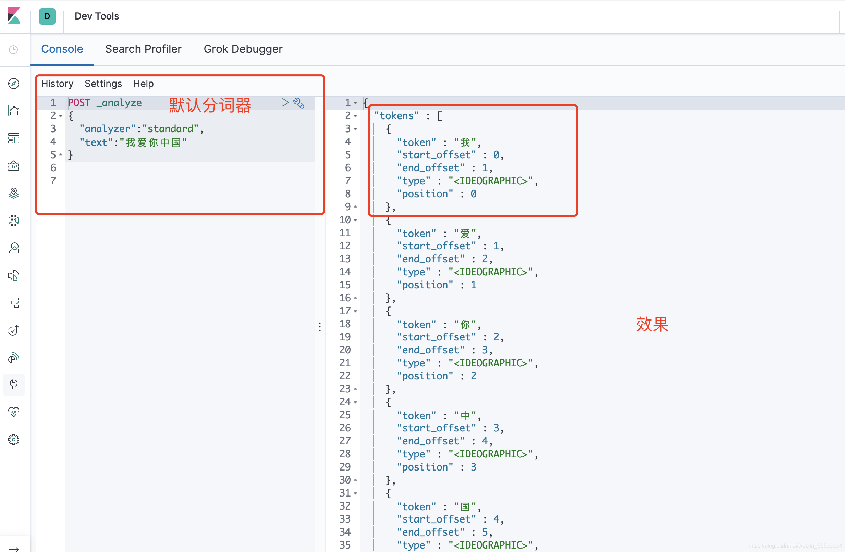Open Dashboard icon in sidebar
Viewport: 845px width, 552px height.
tap(13, 138)
